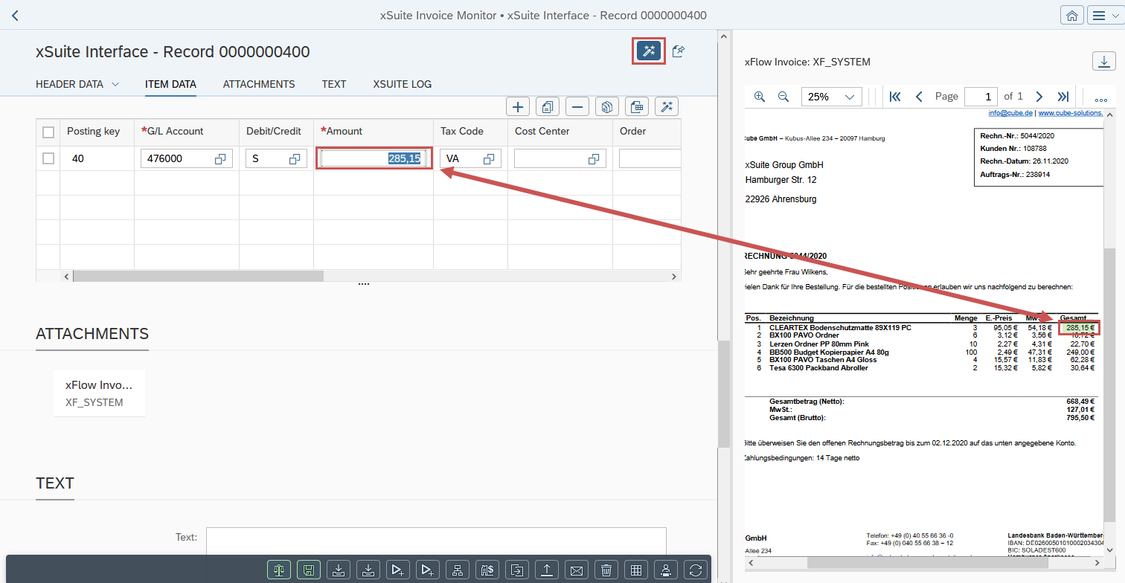Check the select-all checkbox in table header
Screen dimensions: 1125x583
[48, 132]
